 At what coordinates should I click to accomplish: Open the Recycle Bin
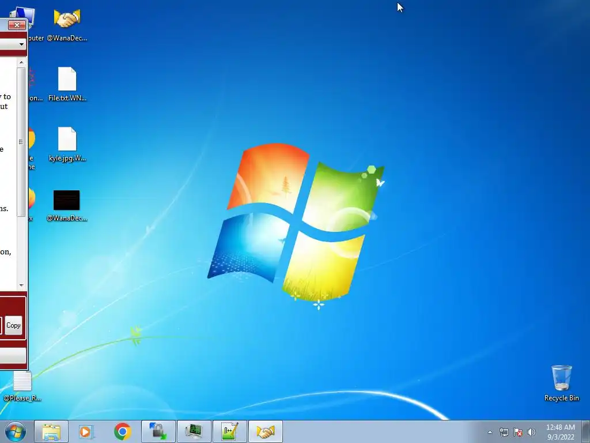(x=561, y=383)
